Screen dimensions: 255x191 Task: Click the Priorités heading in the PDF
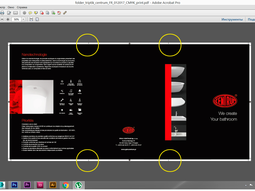click(x=28, y=121)
